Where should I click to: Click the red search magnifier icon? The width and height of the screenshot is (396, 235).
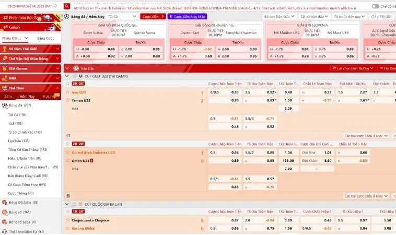[x=67, y=7]
